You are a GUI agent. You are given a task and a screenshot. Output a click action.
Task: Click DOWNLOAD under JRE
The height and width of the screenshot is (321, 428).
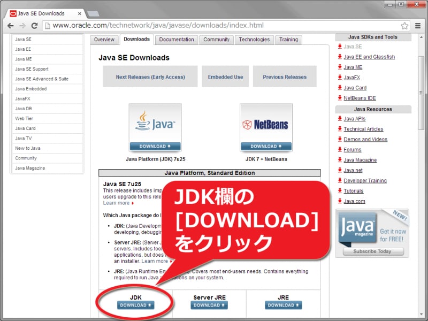(x=282, y=305)
